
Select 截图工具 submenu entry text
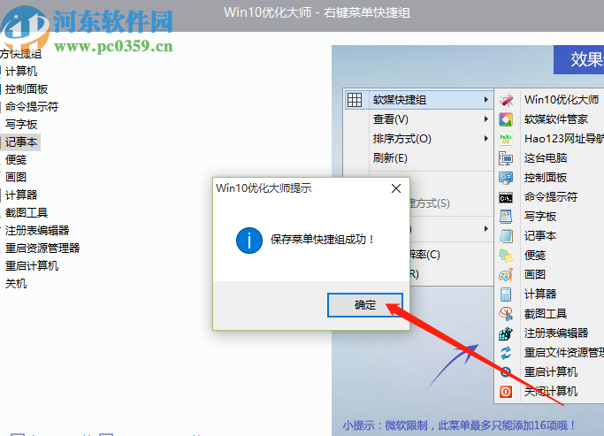(x=546, y=314)
